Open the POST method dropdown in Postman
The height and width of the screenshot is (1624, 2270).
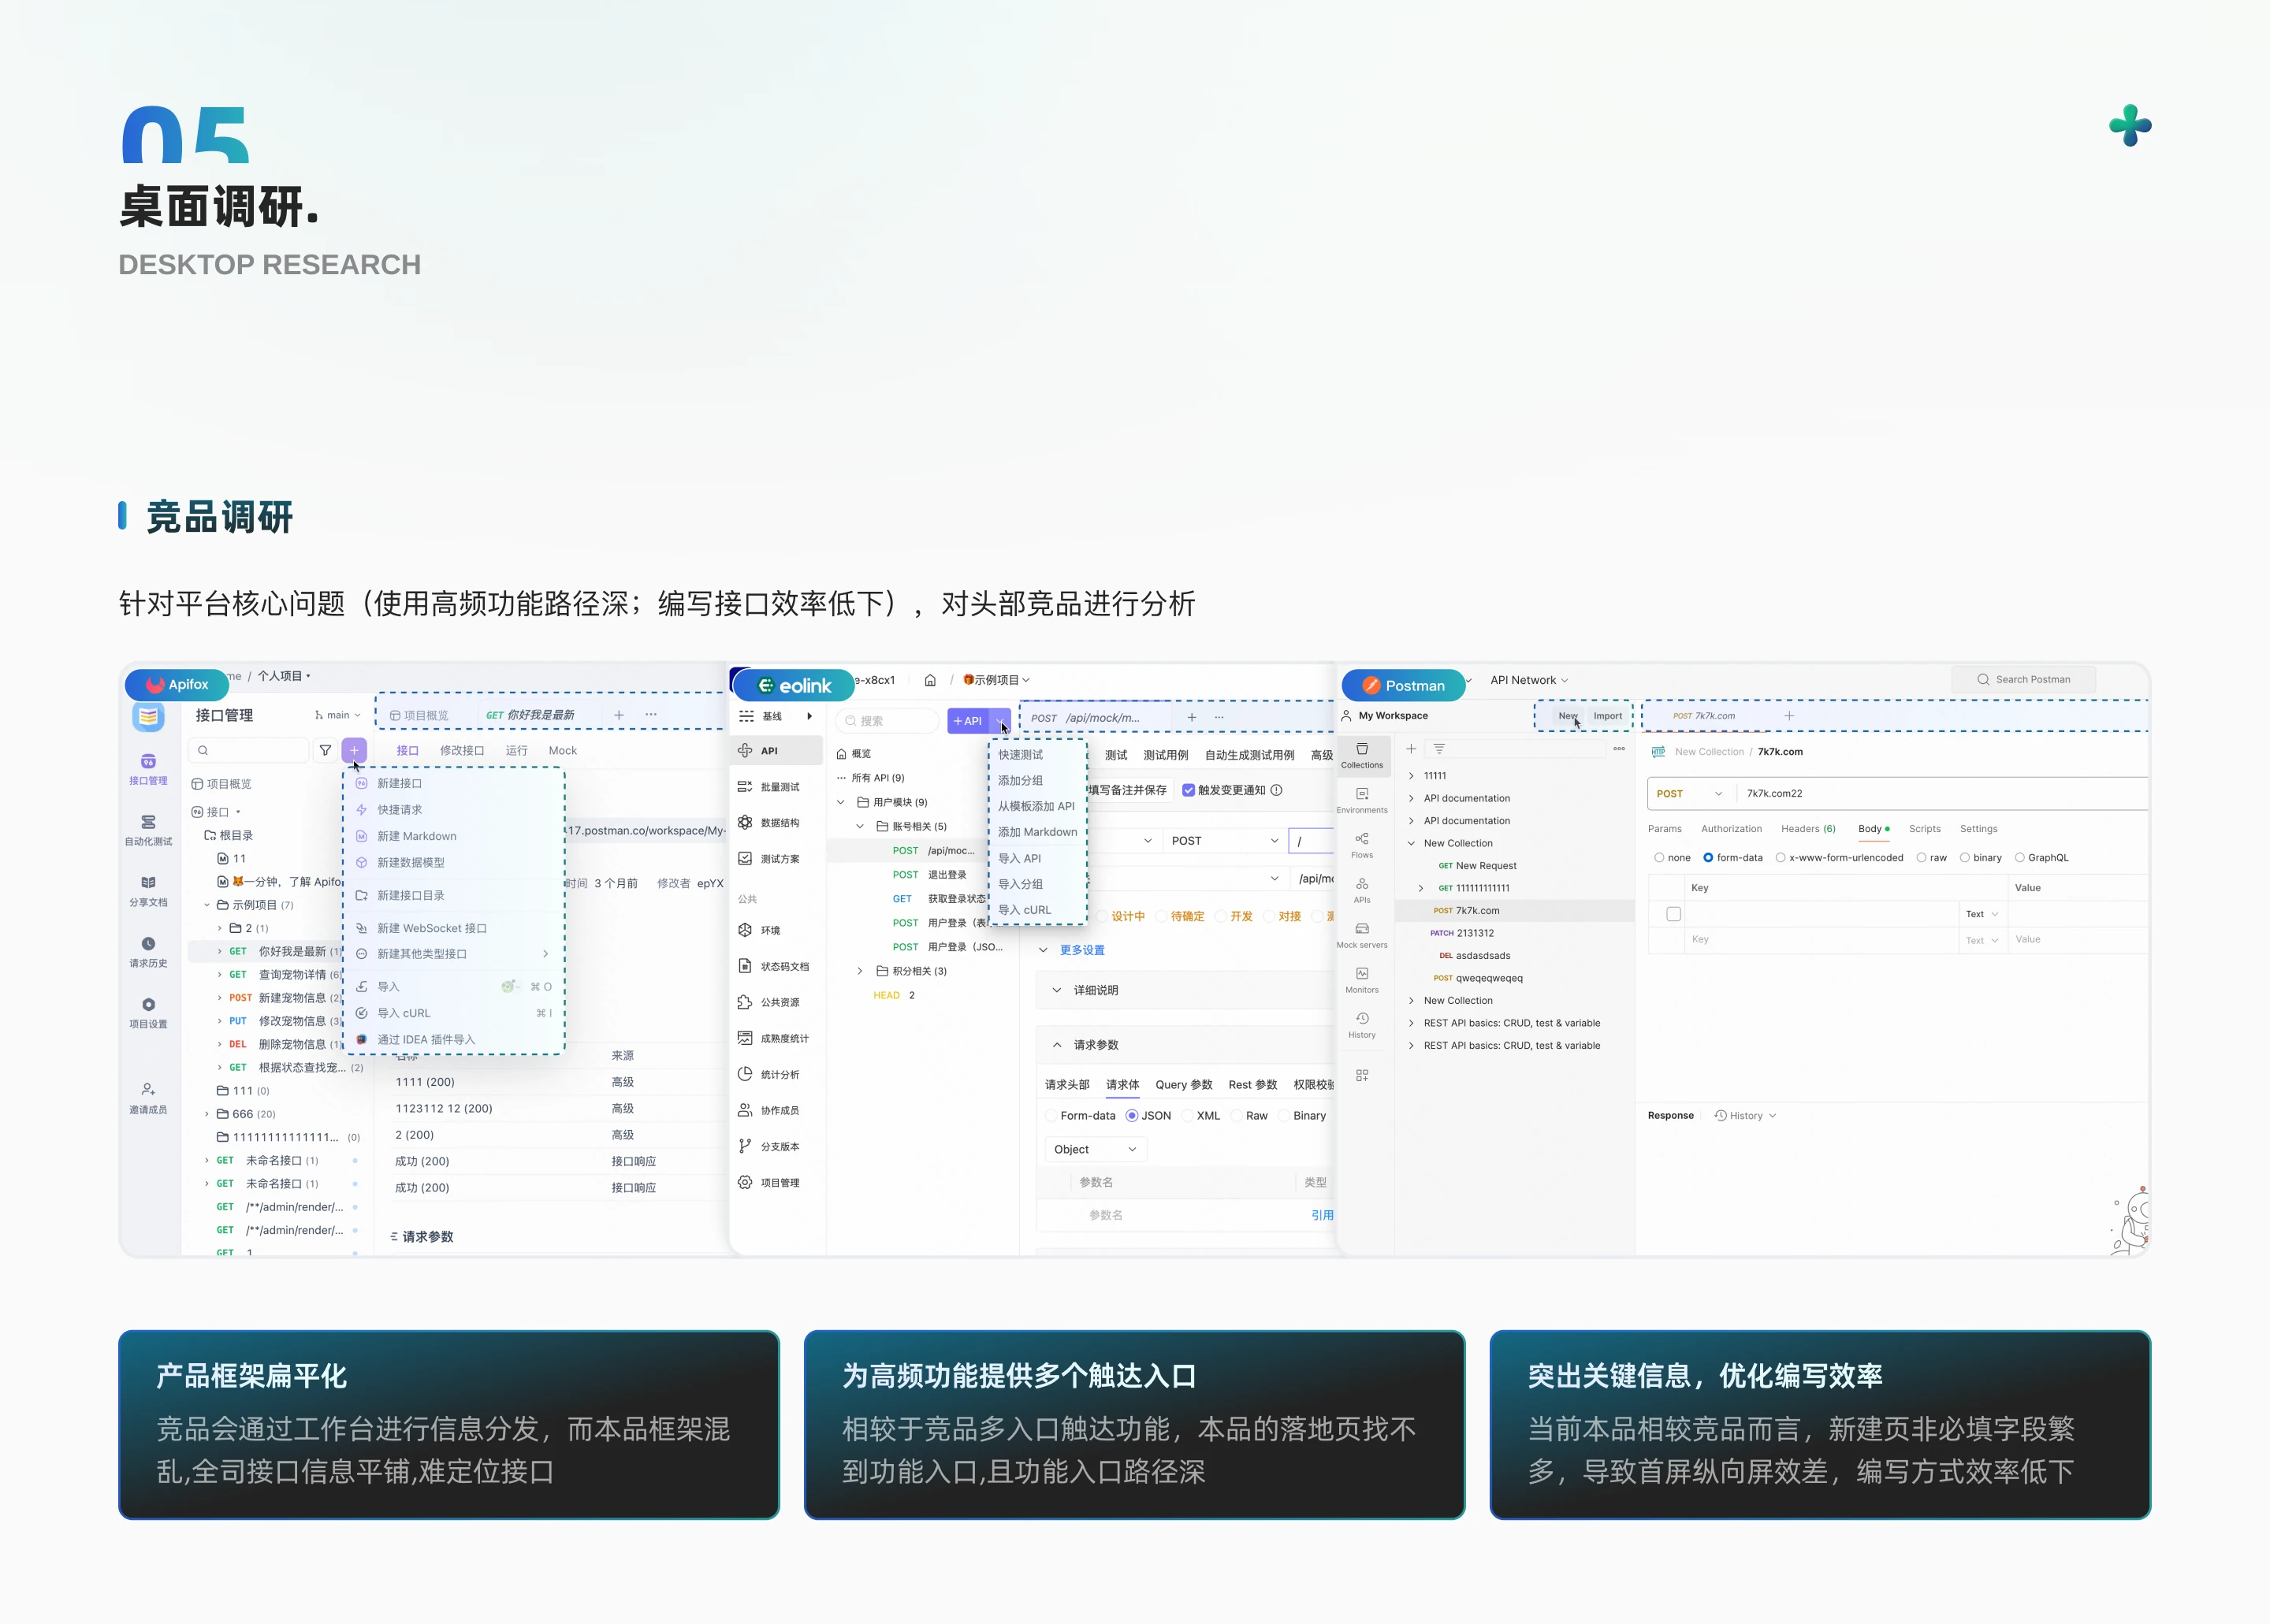[1690, 794]
